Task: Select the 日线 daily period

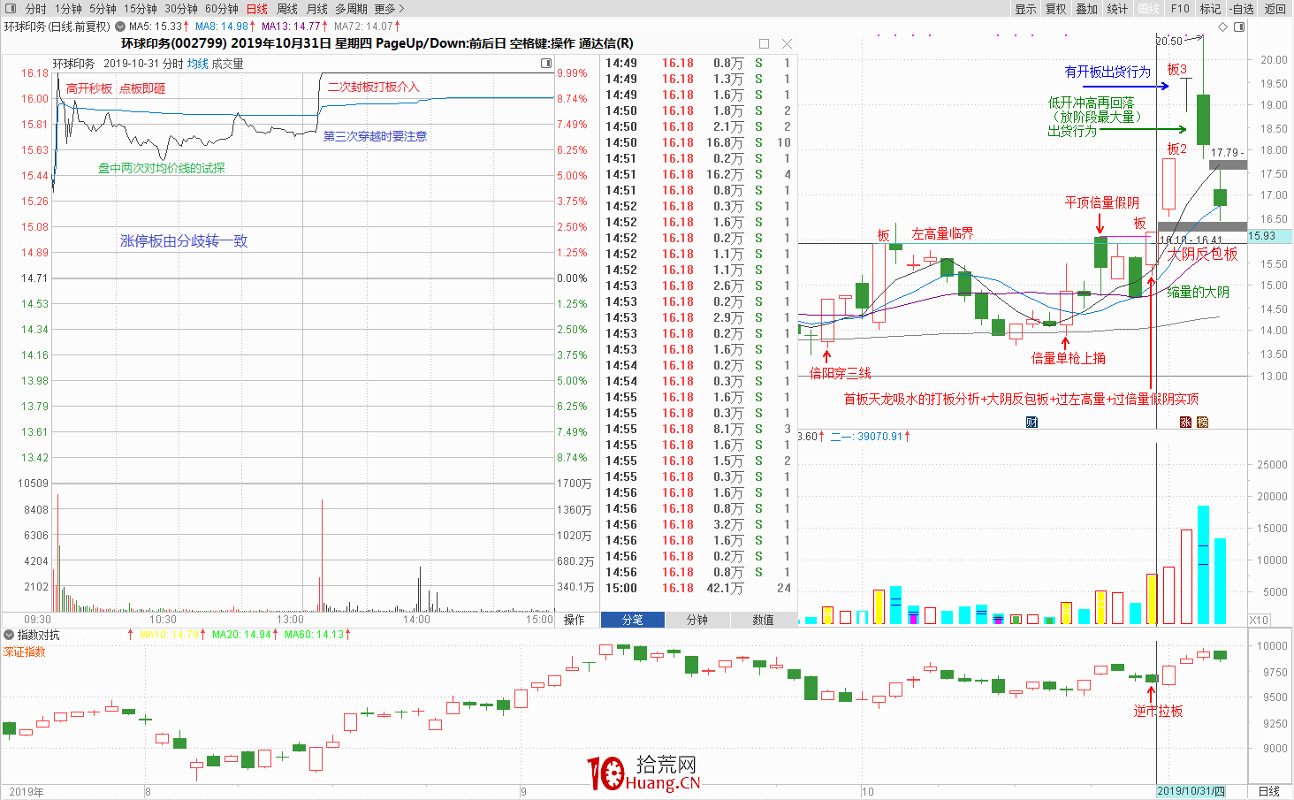Action: (x=257, y=8)
